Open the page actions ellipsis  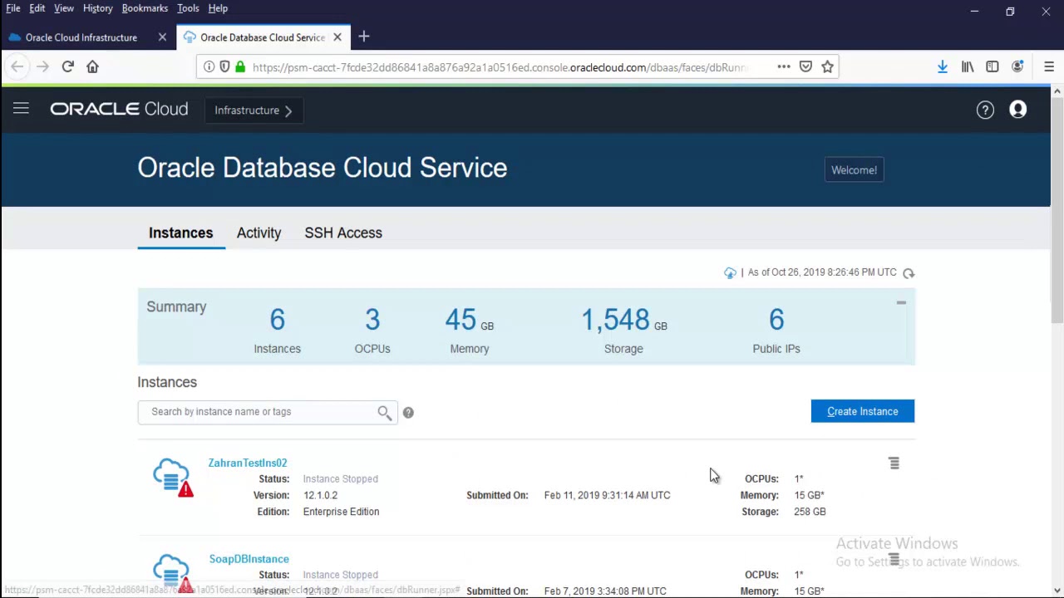click(x=784, y=66)
